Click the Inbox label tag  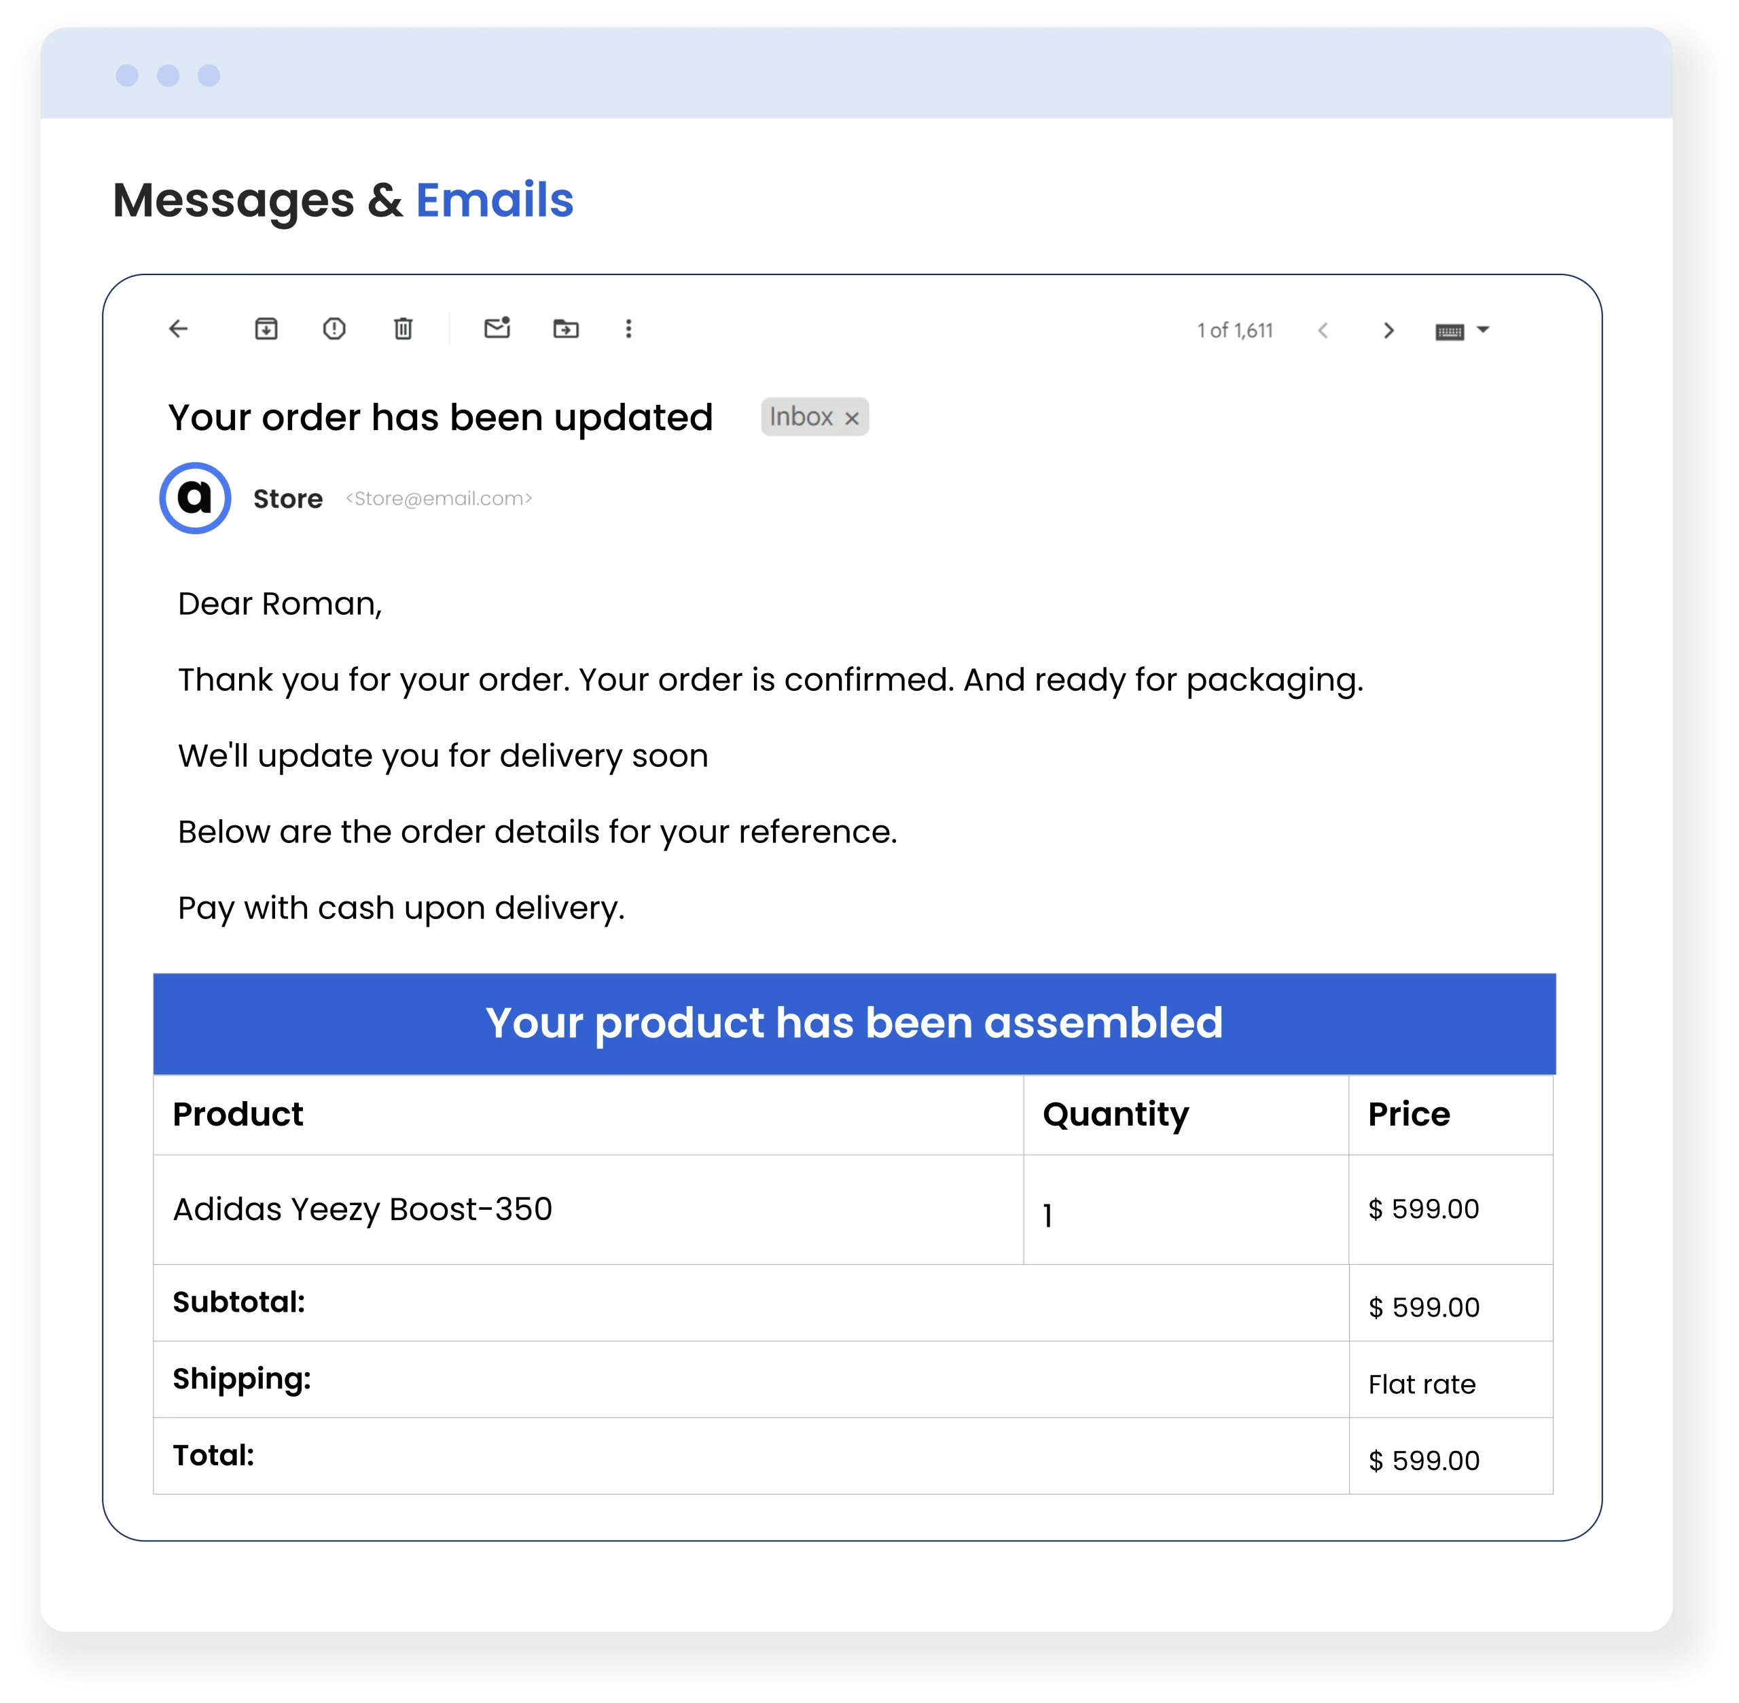pos(801,417)
